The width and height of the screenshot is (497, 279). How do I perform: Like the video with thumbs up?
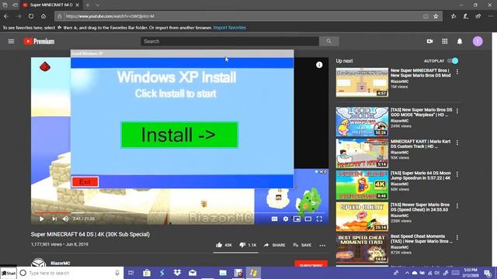coord(224,245)
